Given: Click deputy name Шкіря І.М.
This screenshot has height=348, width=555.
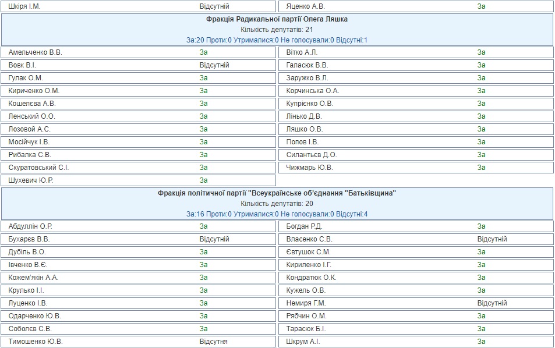Looking at the screenshot, I should tap(25, 6).
